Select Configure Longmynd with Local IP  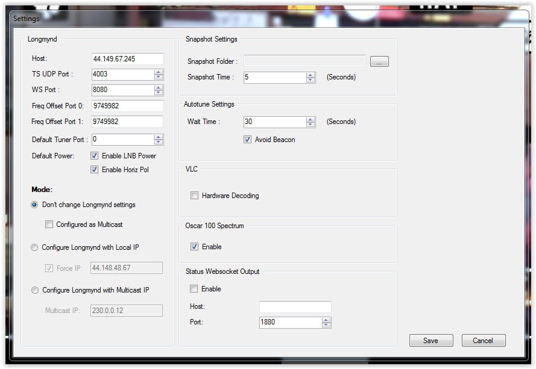click(x=34, y=247)
